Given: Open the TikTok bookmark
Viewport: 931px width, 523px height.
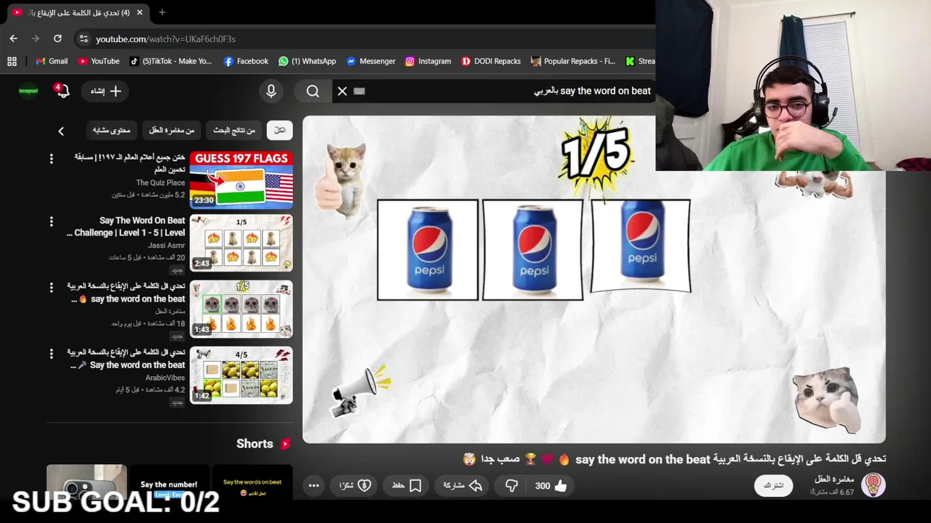Looking at the screenshot, I should 170,61.
